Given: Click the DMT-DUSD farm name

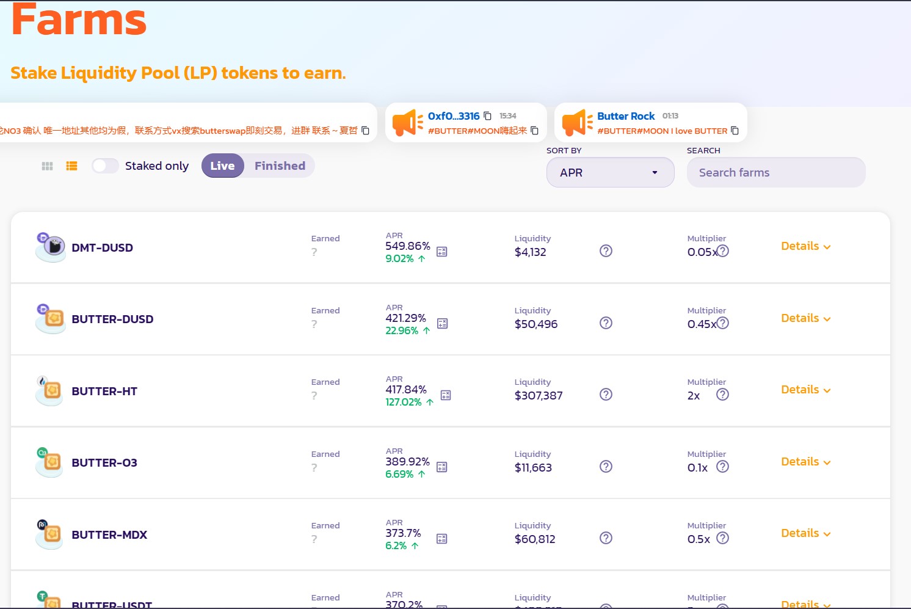Looking at the screenshot, I should pos(103,248).
